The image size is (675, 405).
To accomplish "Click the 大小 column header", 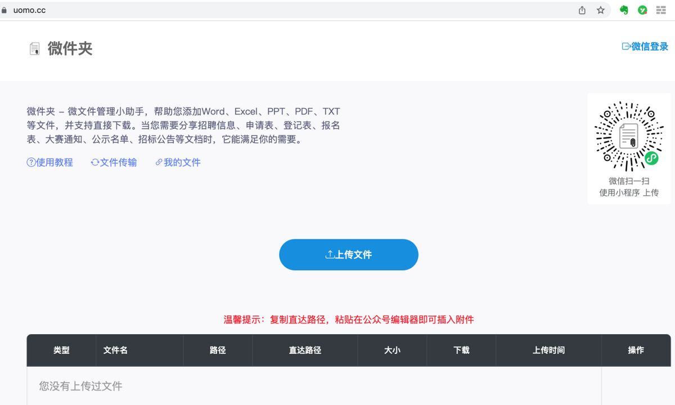I will tap(392, 350).
